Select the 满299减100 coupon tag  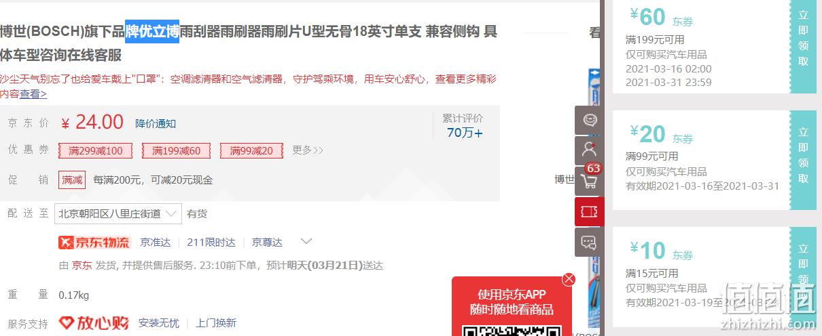click(96, 150)
